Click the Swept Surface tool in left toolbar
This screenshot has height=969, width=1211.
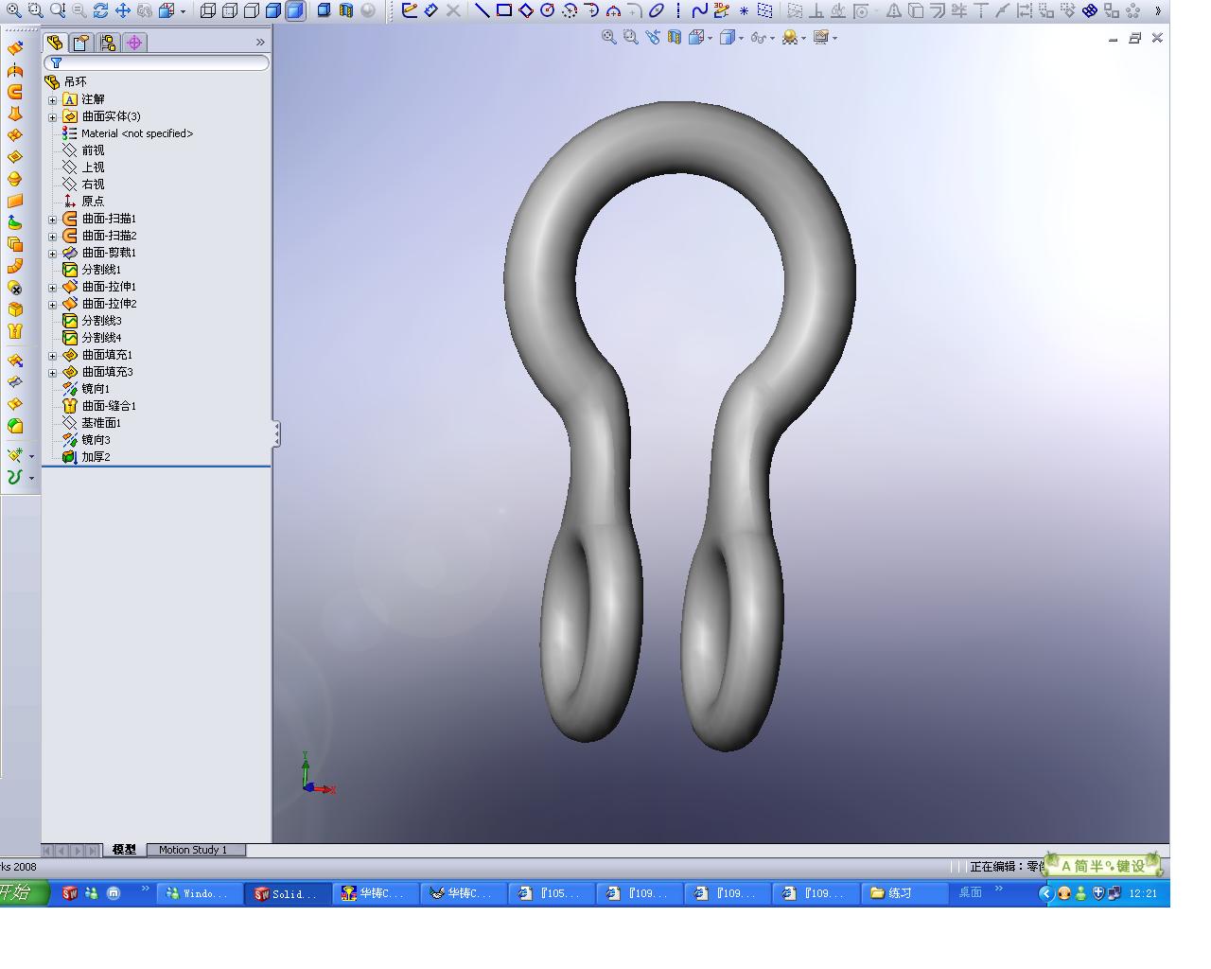point(15,92)
